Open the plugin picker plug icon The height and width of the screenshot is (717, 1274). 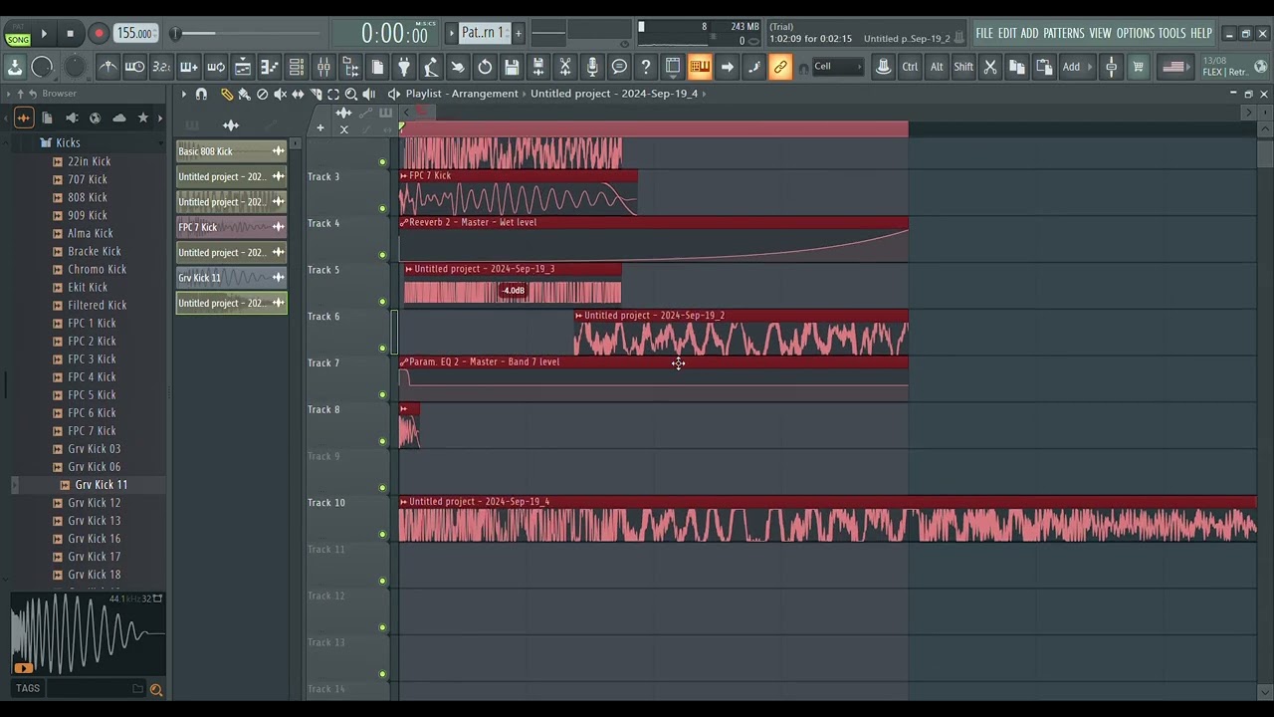click(x=404, y=67)
